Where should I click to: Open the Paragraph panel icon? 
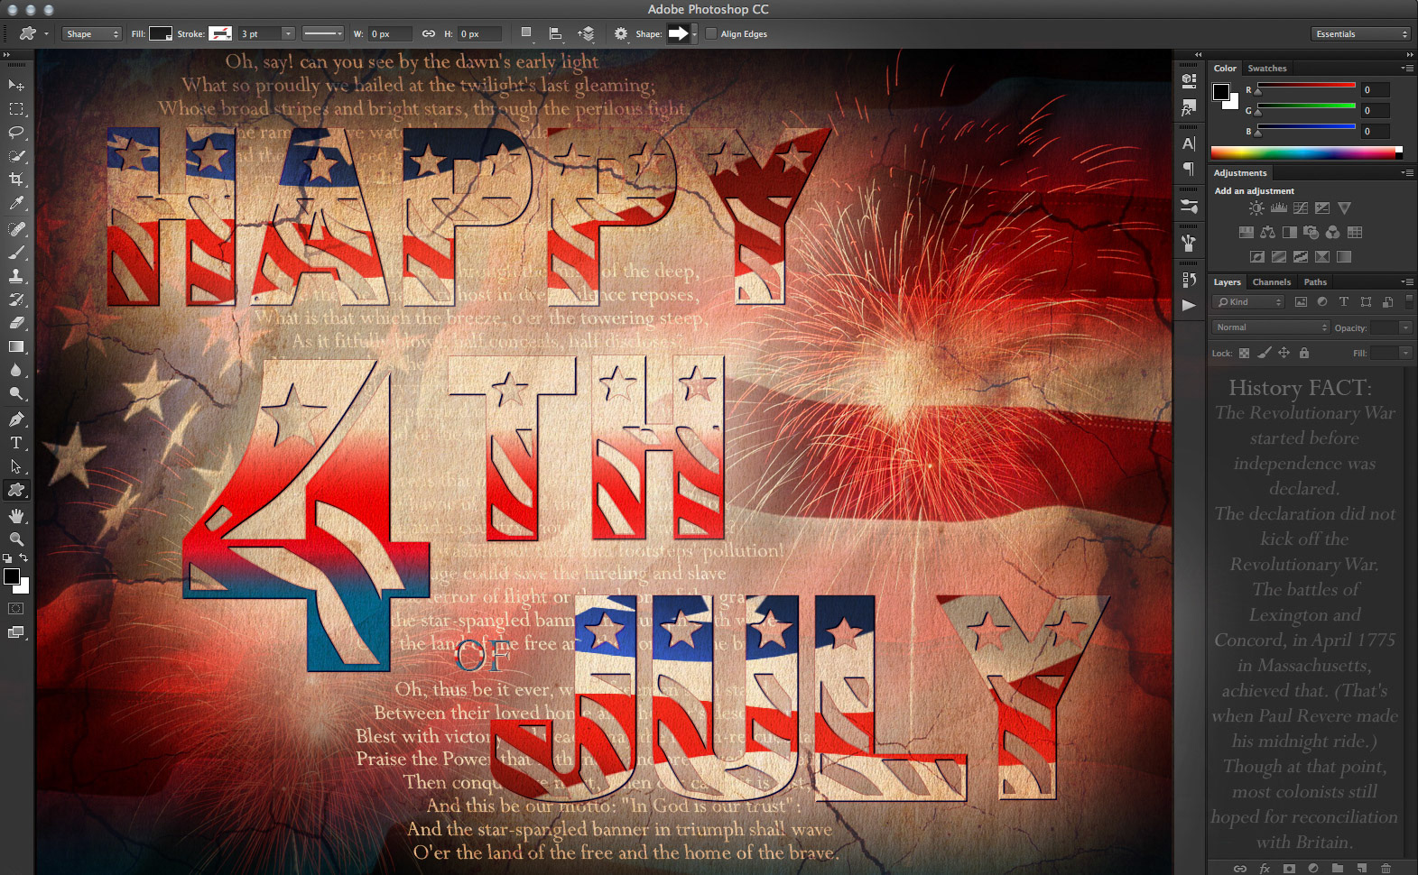point(1189,169)
